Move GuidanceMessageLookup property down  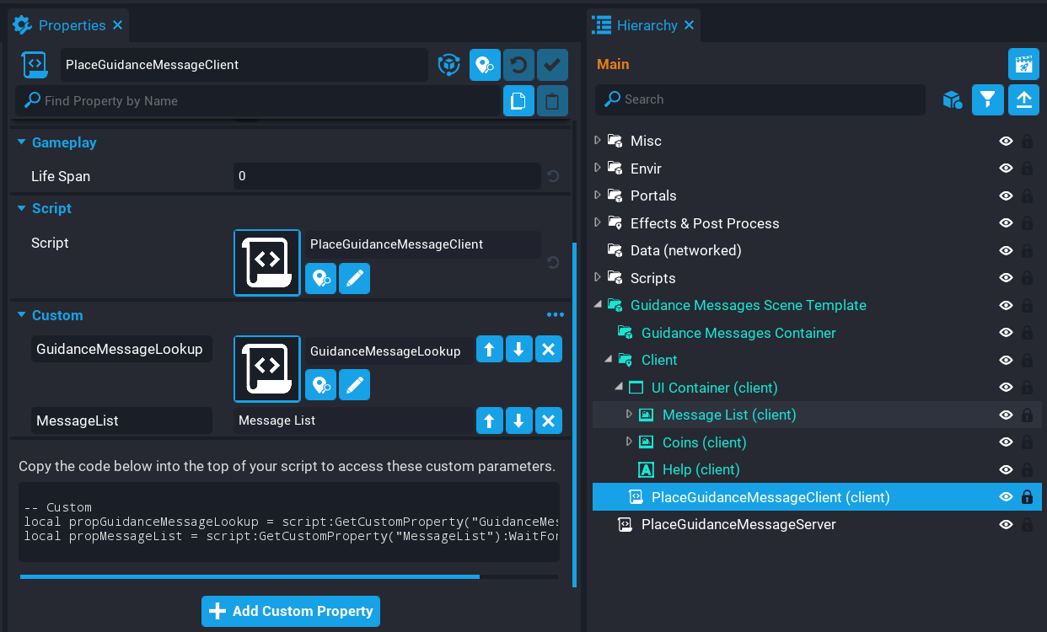[x=518, y=349]
